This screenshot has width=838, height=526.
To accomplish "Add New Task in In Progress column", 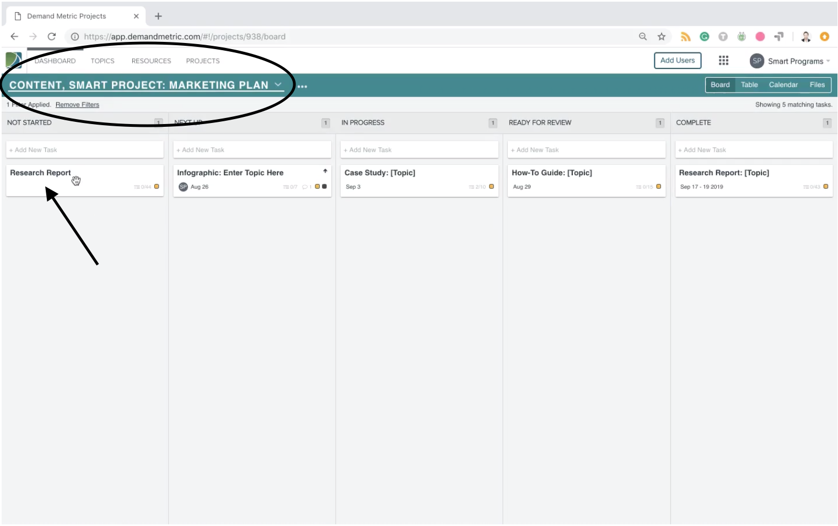I will (420, 150).
